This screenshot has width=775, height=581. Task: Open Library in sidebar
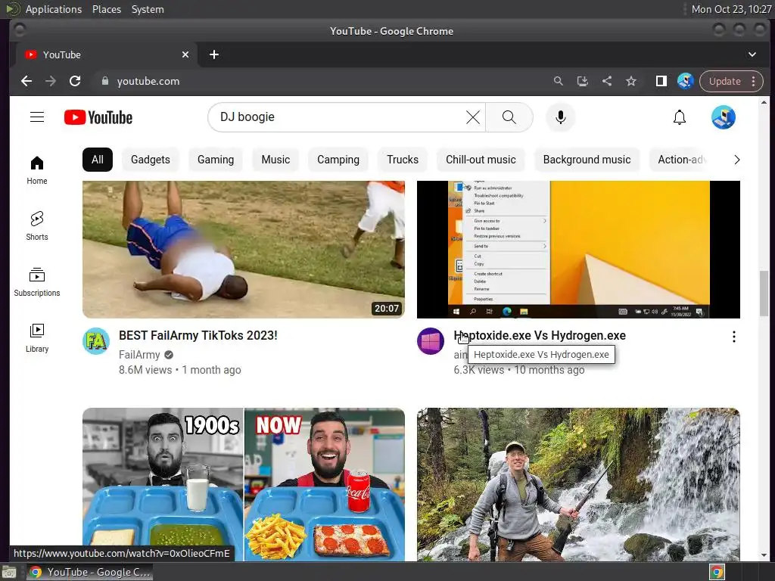pyautogui.click(x=37, y=338)
